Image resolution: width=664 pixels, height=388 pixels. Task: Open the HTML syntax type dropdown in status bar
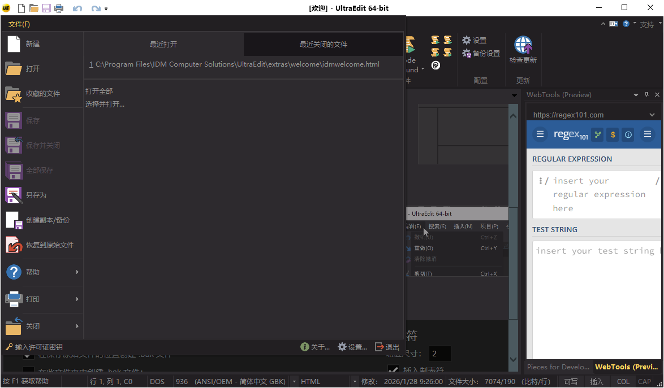[x=355, y=382]
